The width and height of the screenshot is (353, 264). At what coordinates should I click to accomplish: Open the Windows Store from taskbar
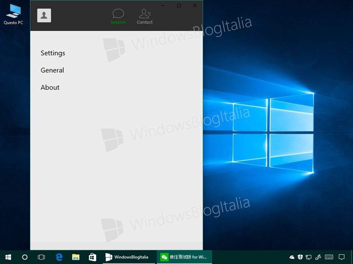click(92, 257)
